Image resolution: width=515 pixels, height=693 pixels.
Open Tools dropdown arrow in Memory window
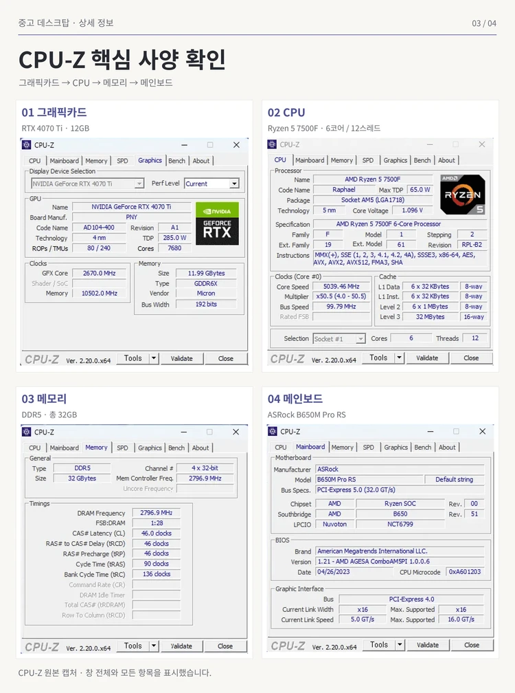pyautogui.click(x=154, y=646)
